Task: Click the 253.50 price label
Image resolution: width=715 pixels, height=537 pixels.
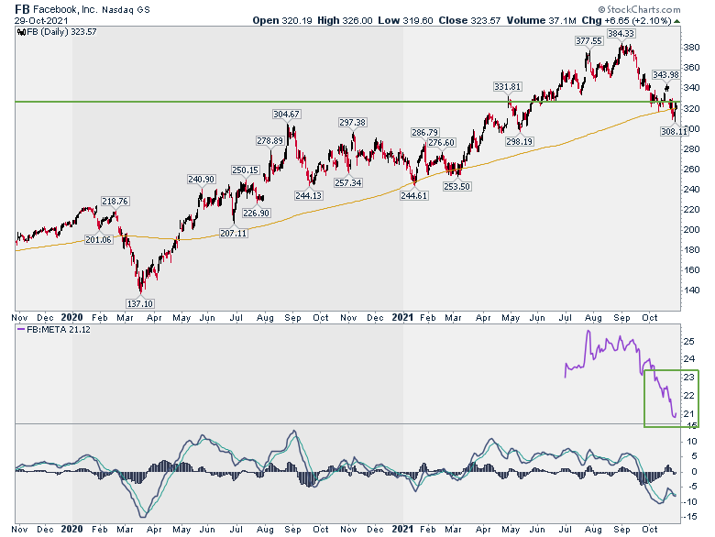Action: pyautogui.click(x=456, y=186)
